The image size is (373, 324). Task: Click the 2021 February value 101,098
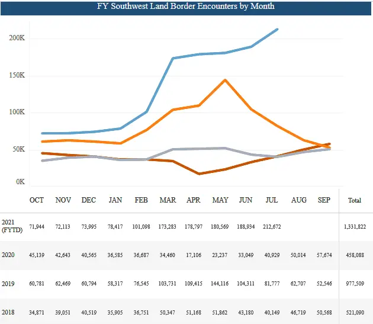click(x=142, y=227)
